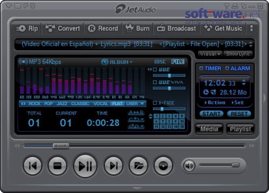Select the ROCK equalizer preset
Screen dimensions: 269x193
click(34, 104)
